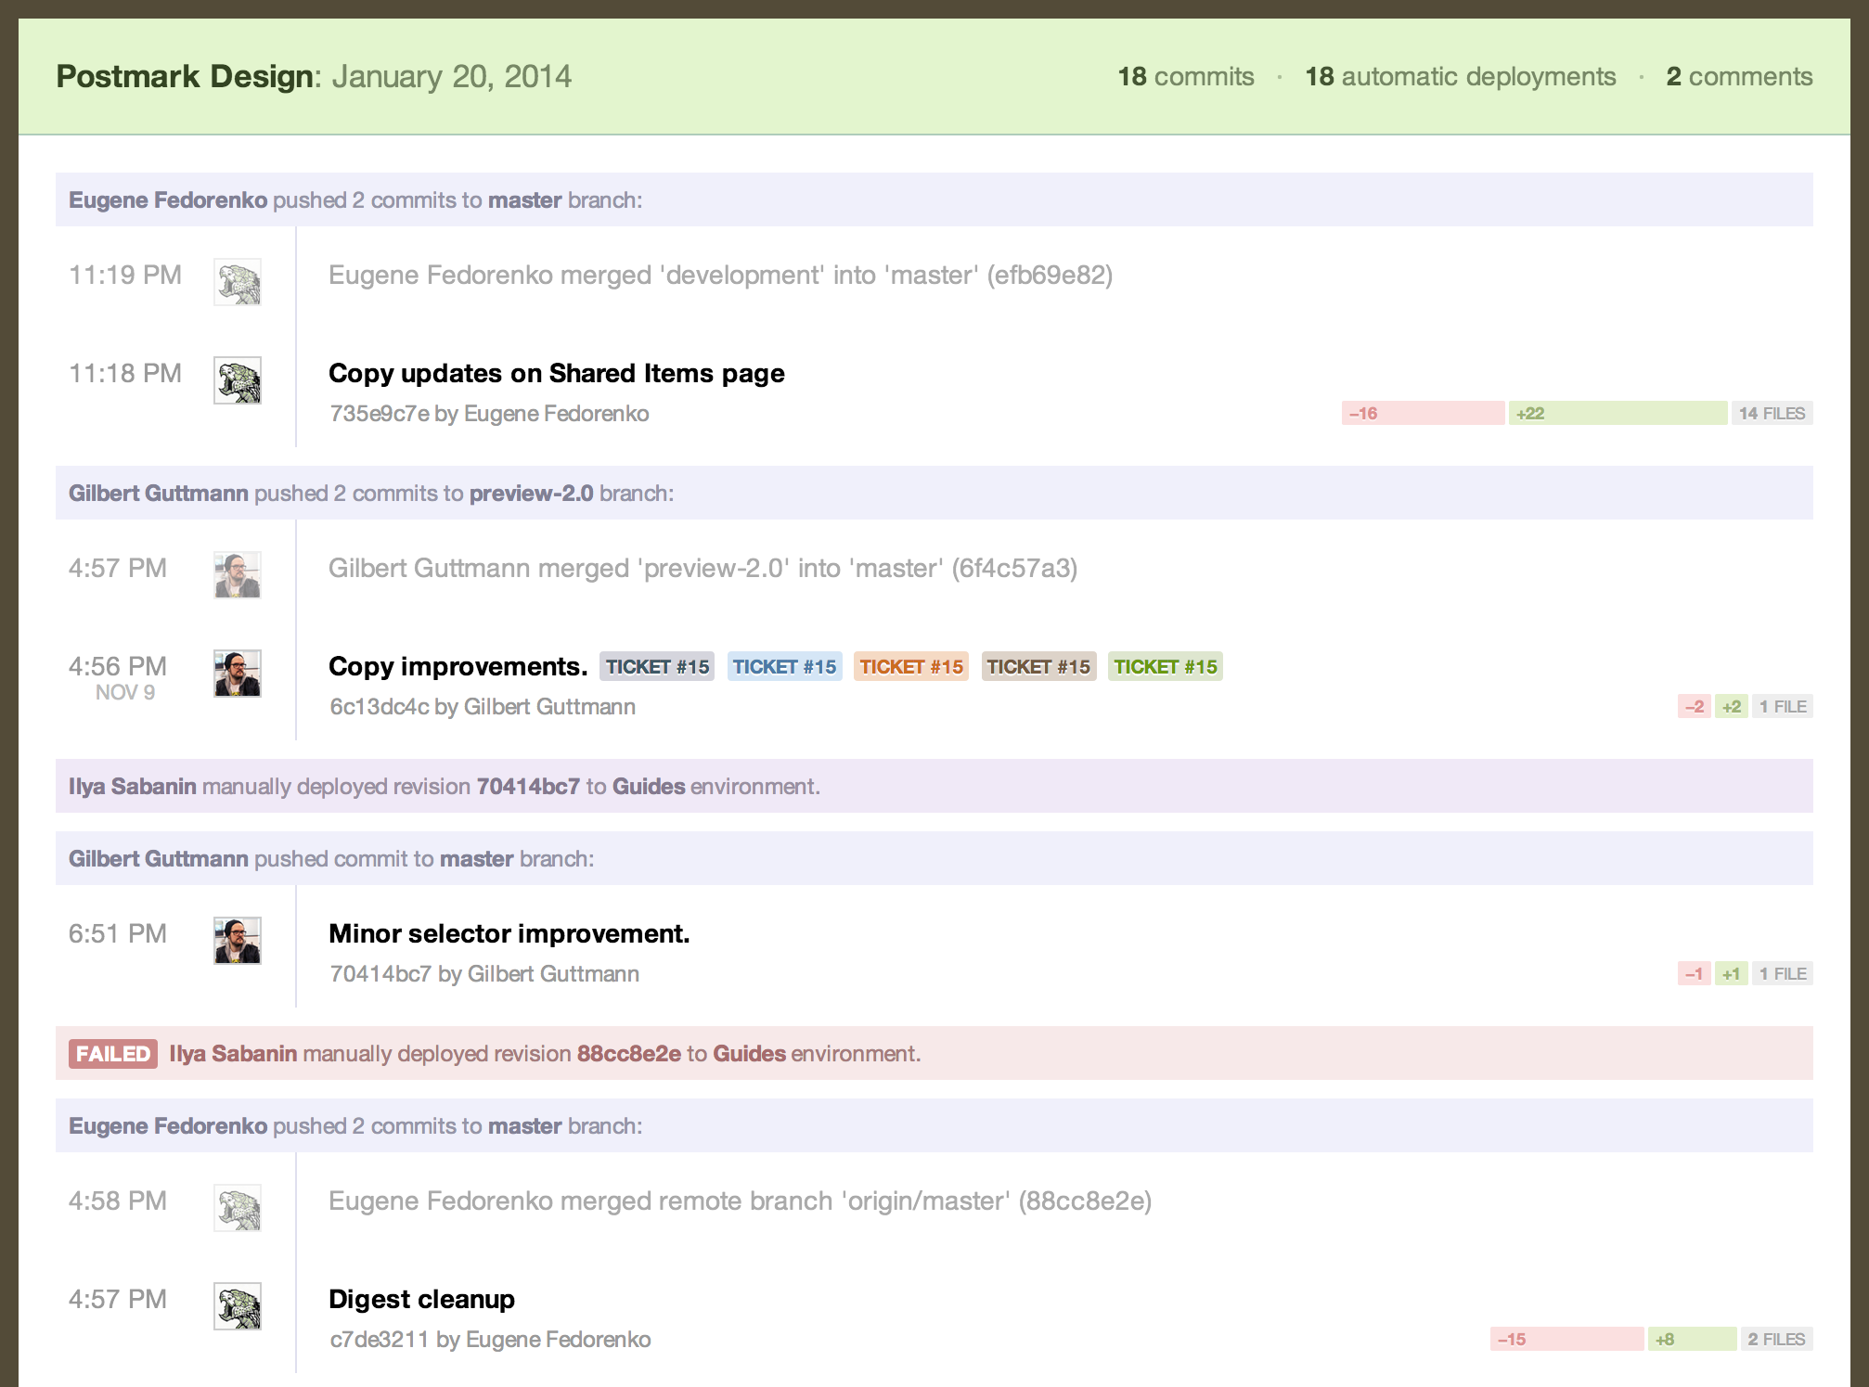
Task: Click the green TICKET #15 tag
Action: point(1165,667)
